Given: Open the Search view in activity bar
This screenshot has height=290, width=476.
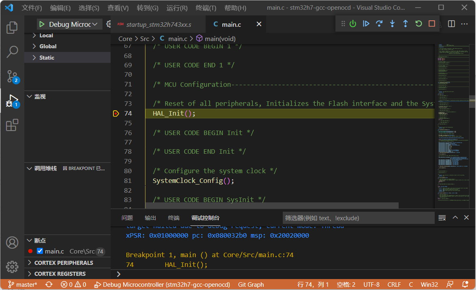Looking at the screenshot, I should [x=12, y=52].
